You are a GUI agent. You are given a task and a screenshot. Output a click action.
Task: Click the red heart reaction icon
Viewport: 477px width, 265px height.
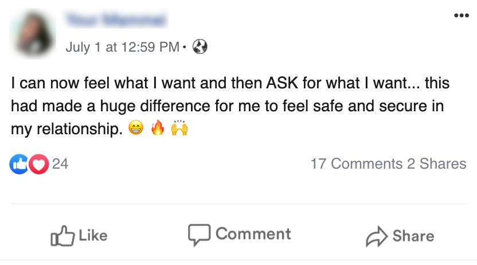pyautogui.click(x=38, y=164)
